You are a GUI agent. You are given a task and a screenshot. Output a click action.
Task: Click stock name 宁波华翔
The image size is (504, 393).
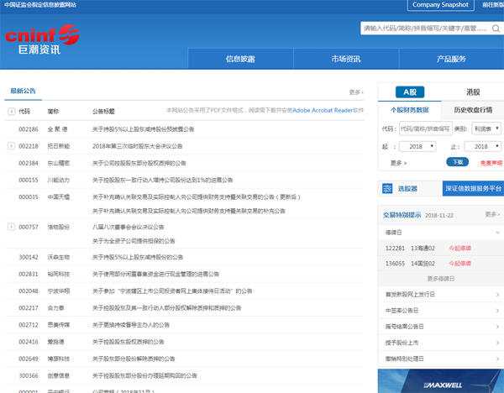pos(59,291)
